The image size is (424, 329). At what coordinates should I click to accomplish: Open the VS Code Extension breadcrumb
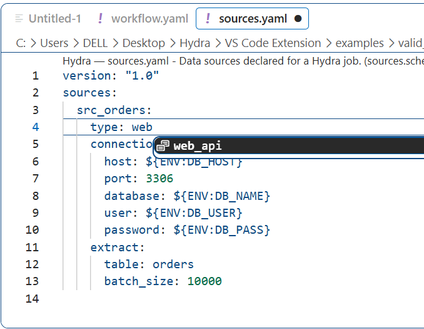[x=273, y=43]
